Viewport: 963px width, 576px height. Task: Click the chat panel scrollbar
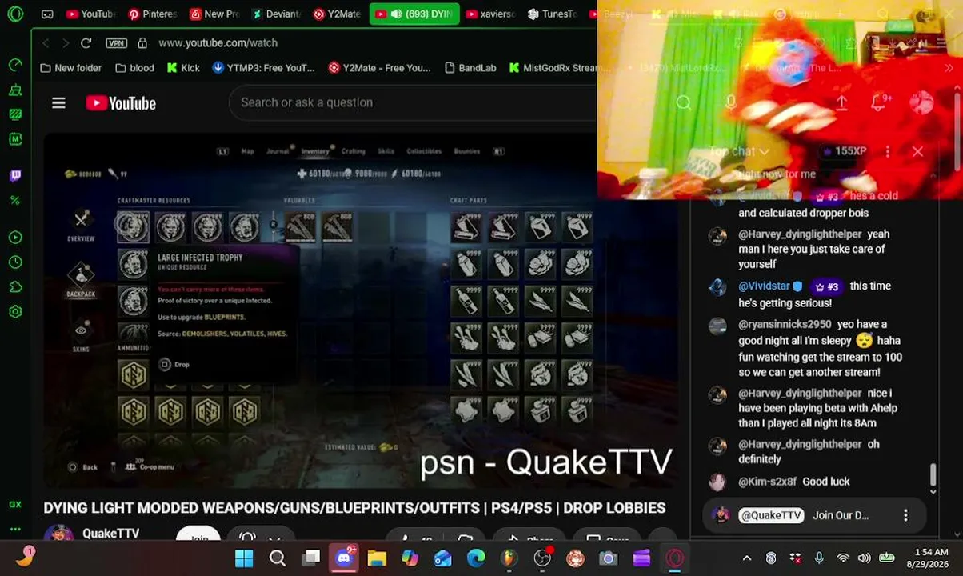click(x=933, y=474)
